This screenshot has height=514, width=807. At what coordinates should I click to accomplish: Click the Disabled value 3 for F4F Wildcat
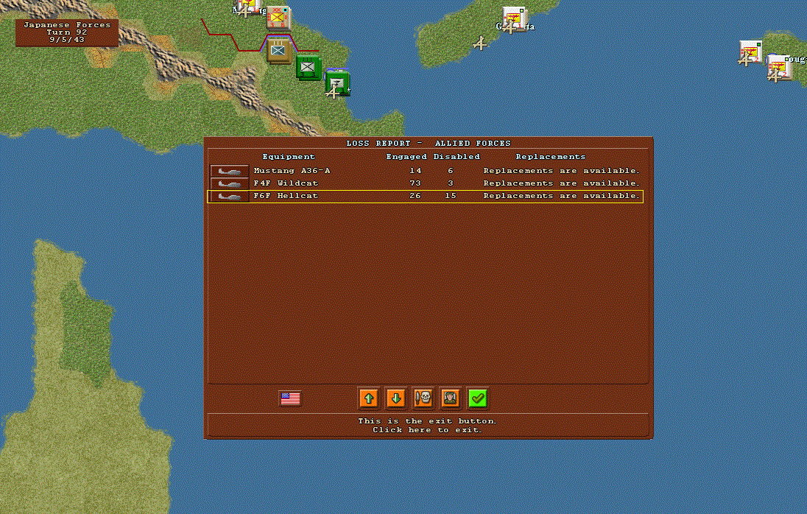click(x=451, y=183)
